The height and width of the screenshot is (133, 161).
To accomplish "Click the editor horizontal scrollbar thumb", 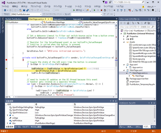I will 52,97.
